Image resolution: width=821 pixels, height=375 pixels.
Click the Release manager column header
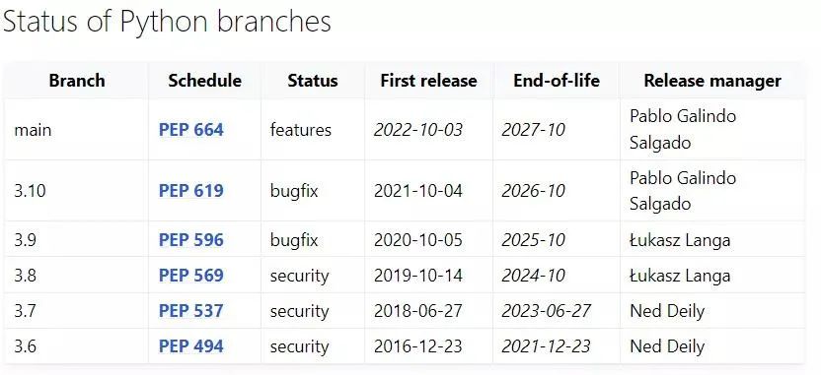tap(712, 81)
